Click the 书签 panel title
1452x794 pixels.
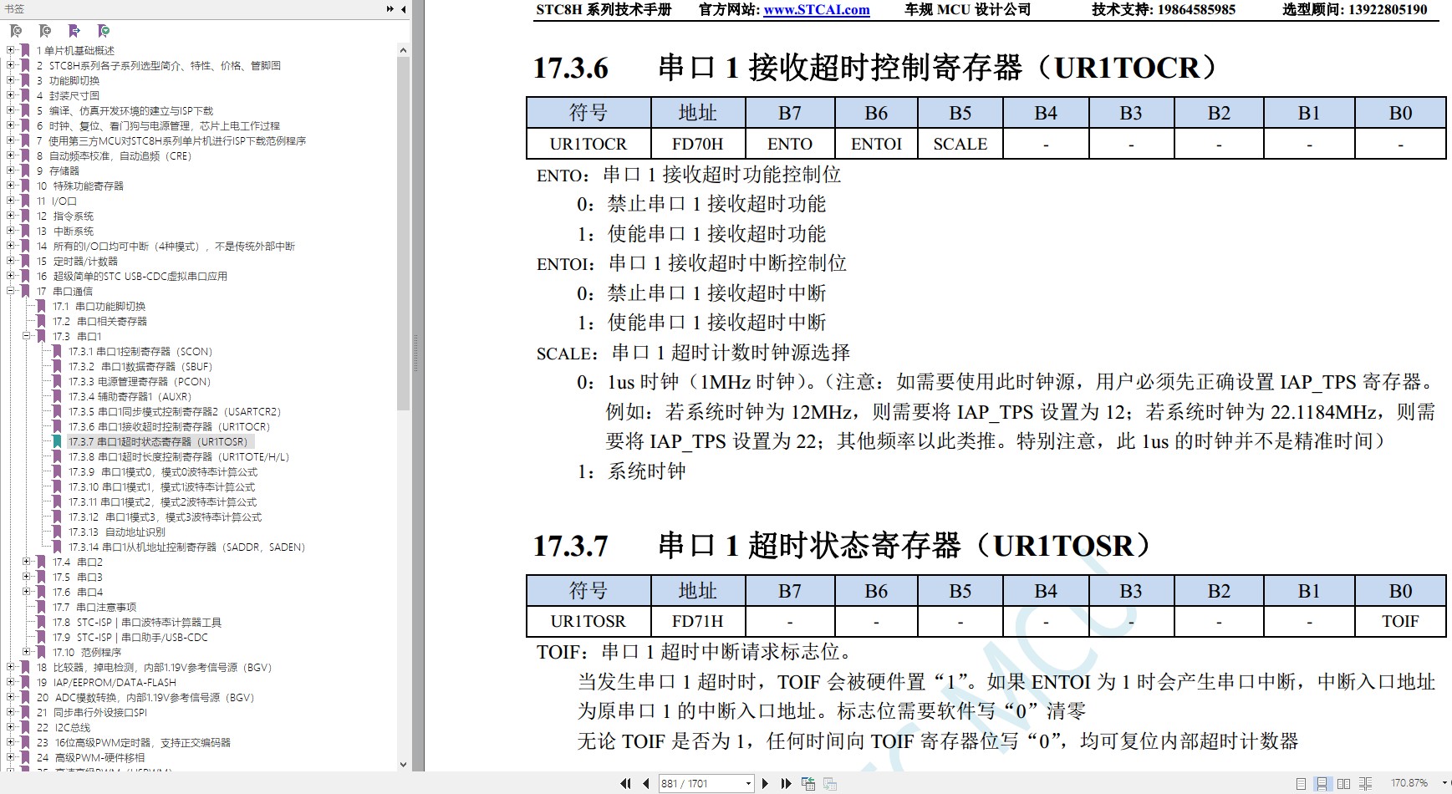pyautogui.click(x=14, y=9)
